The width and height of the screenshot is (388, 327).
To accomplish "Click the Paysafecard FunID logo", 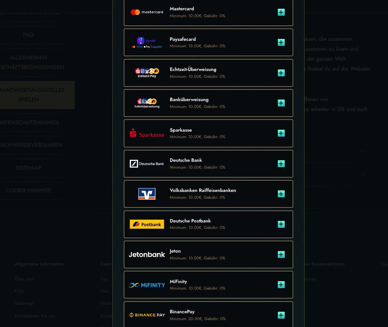I will click(x=147, y=42).
